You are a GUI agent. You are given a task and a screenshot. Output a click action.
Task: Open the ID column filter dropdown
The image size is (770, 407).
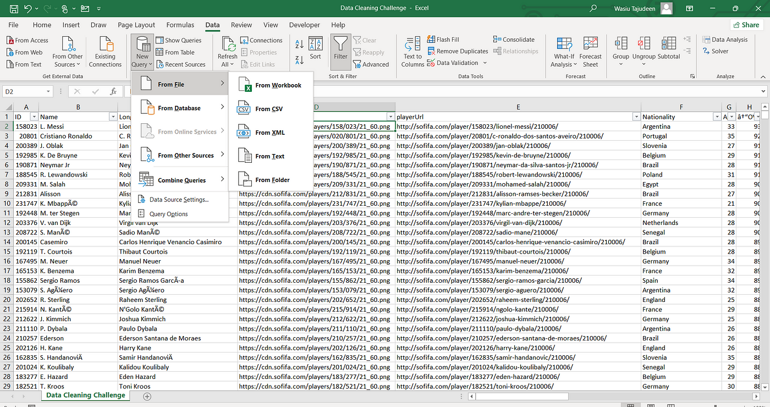click(x=34, y=117)
